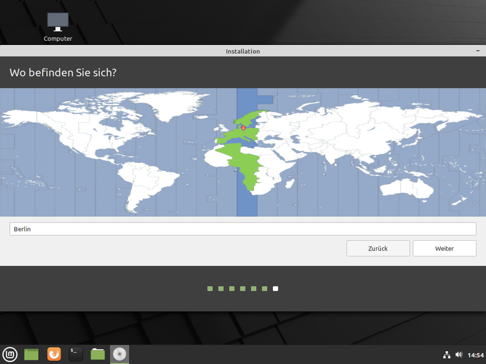Viewport: 486px width, 364px height.
Task: Click the Berlin location input field
Action: [x=243, y=229]
